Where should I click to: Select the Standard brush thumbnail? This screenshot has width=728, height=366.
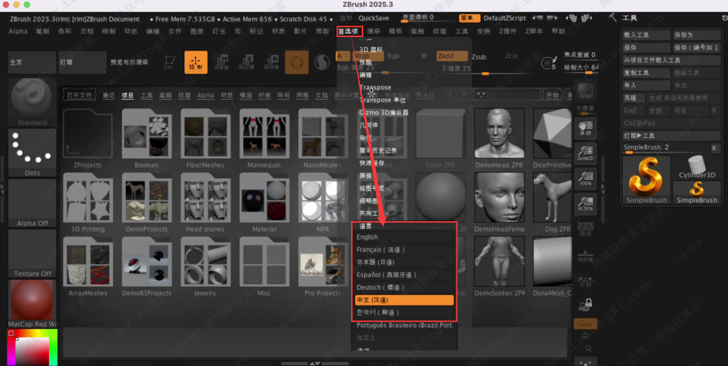coord(32,102)
